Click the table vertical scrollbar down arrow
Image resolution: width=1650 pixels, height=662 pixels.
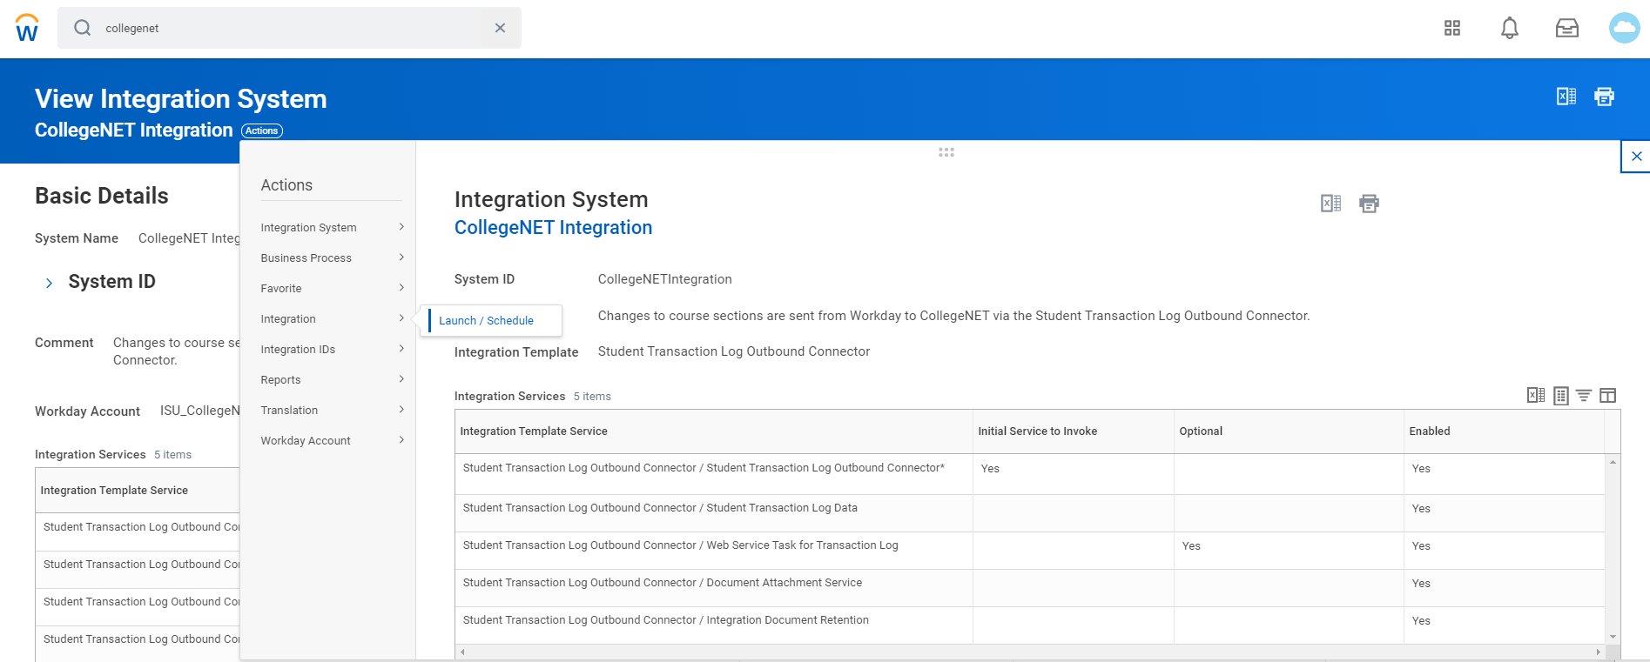[x=1613, y=637]
